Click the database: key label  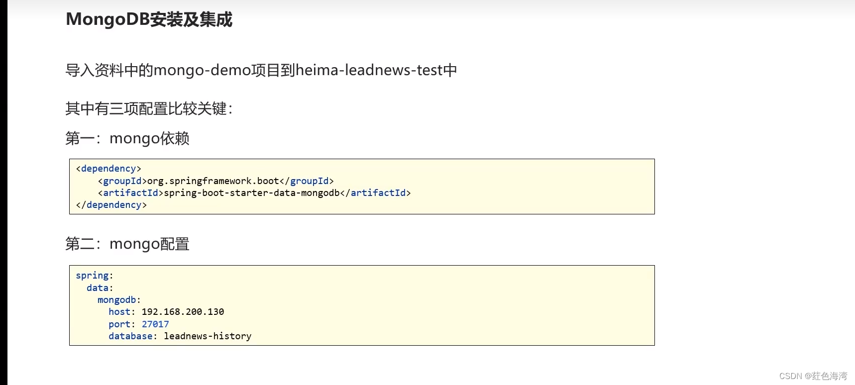(x=132, y=336)
